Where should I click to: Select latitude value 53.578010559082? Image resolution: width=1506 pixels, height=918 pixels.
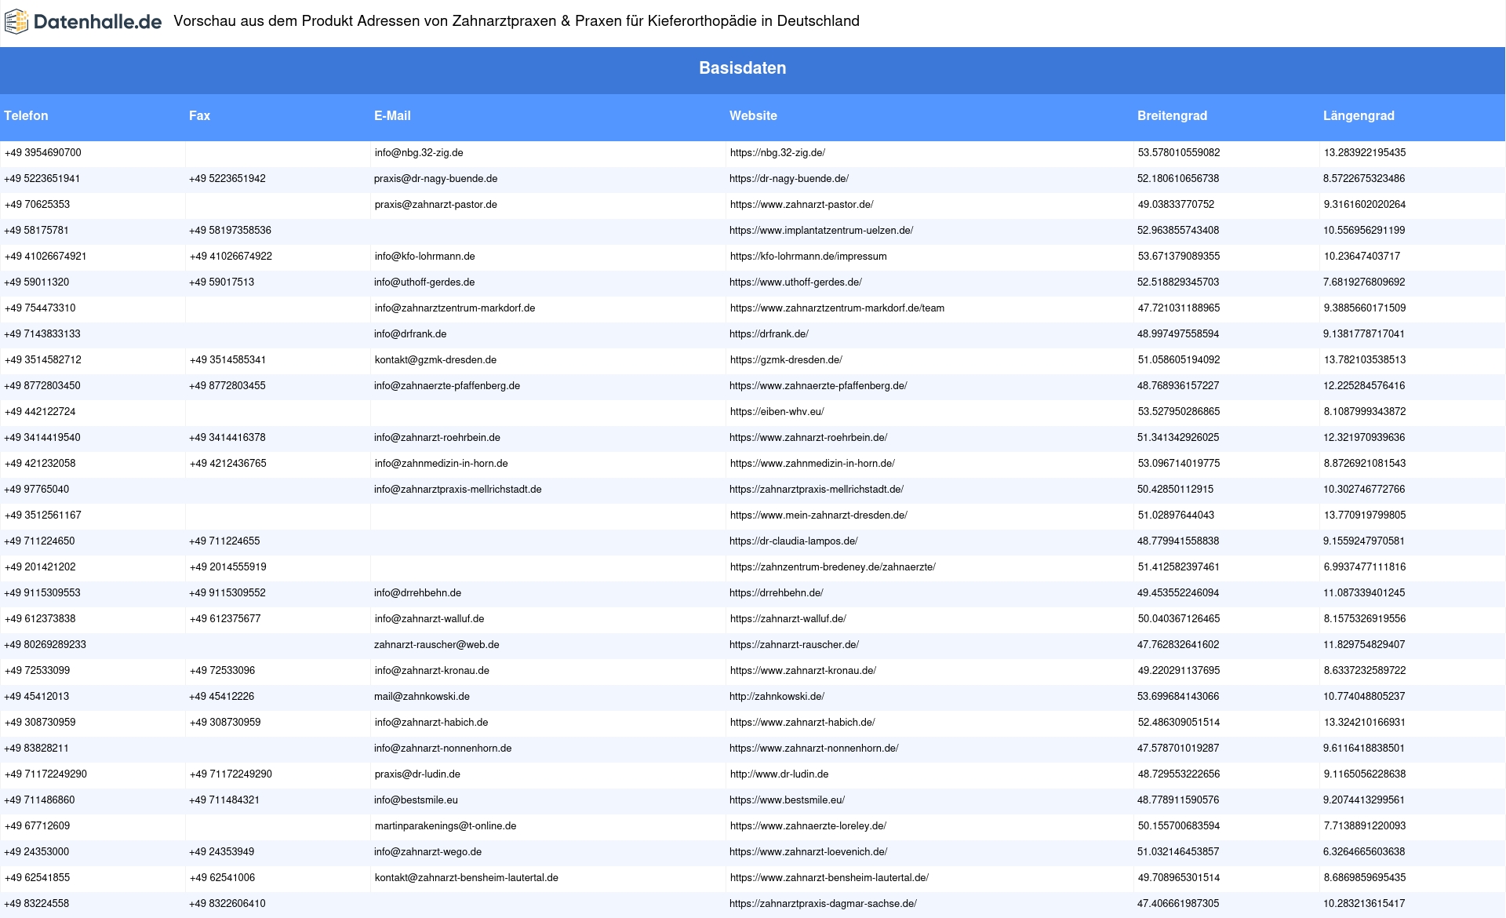tap(1179, 153)
